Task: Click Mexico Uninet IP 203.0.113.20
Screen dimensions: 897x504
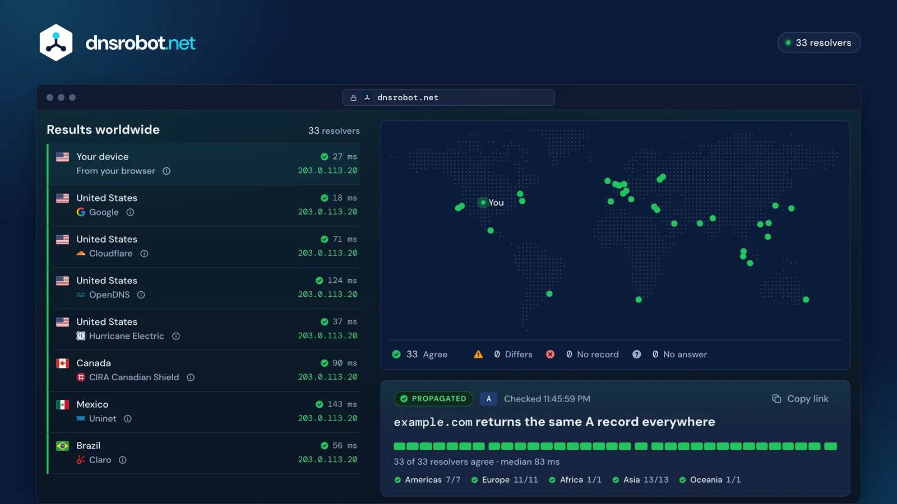Action: tap(327, 418)
